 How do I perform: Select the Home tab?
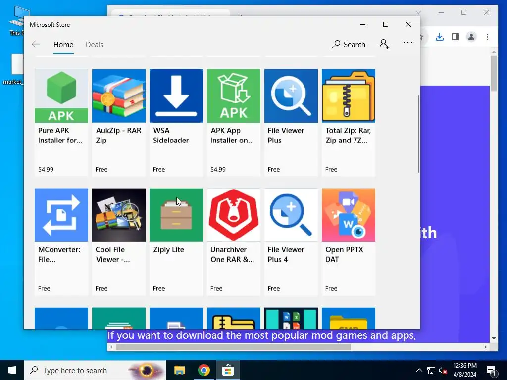click(63, 44)
